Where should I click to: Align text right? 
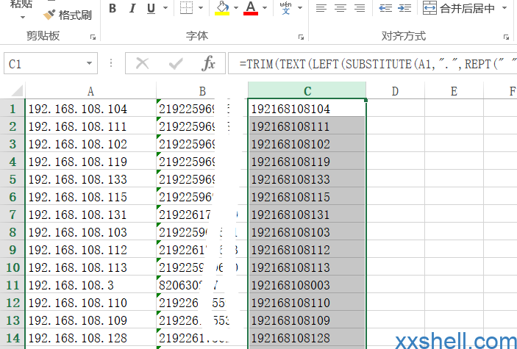pos(360,9)
